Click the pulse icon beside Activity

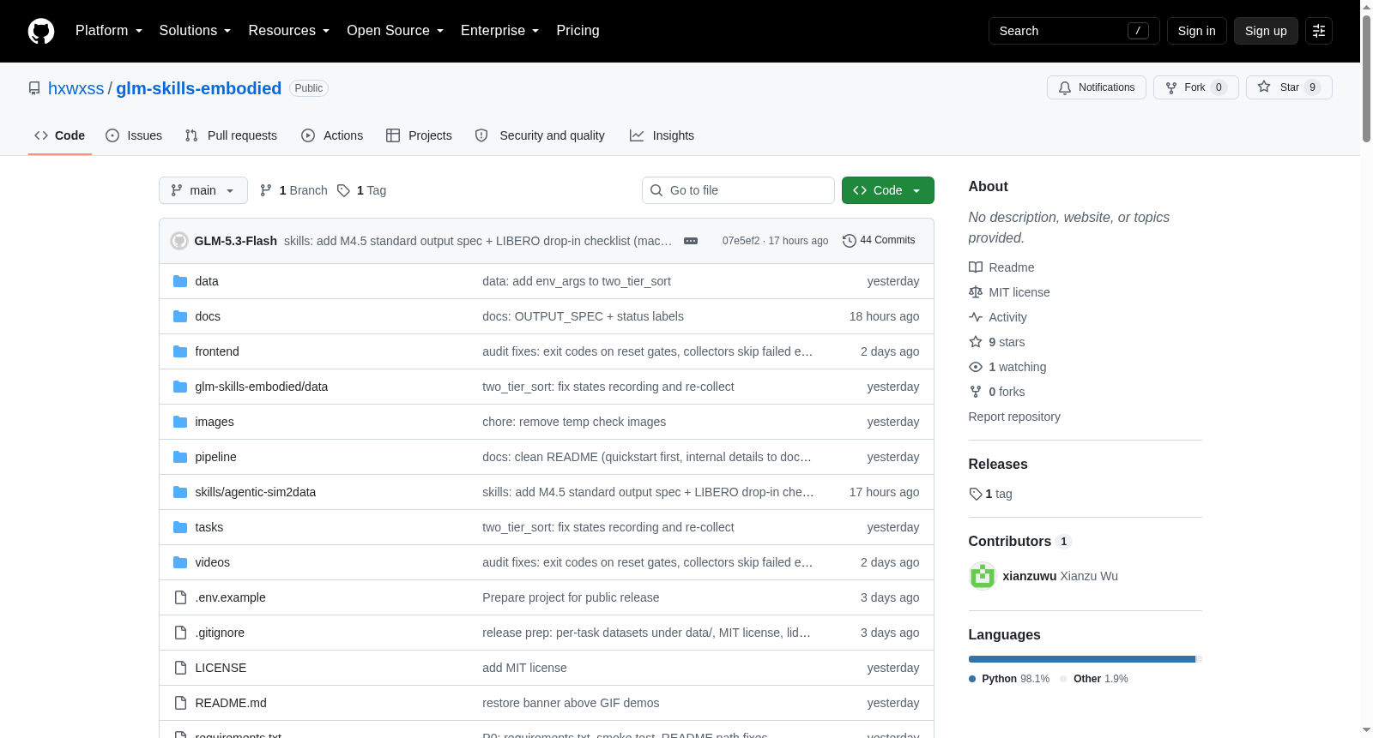pyautogui.click(x=976, y=317)
